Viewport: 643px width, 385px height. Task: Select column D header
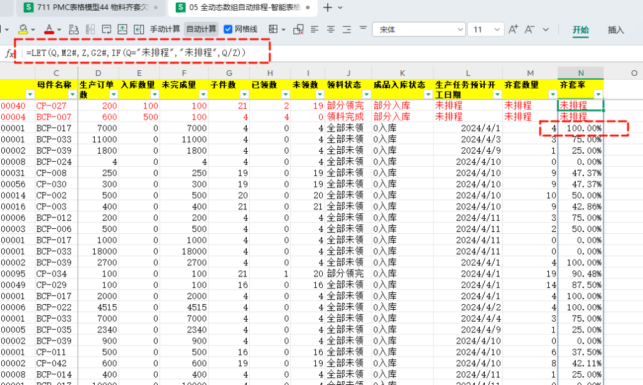click(98, 73)
